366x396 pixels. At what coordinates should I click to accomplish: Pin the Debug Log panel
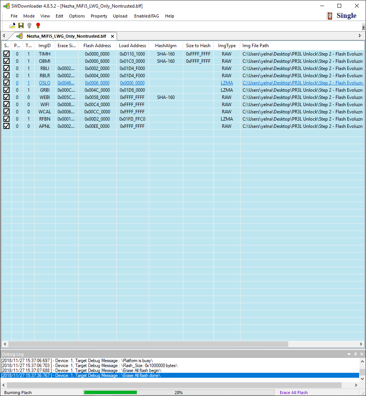(355, 354)
